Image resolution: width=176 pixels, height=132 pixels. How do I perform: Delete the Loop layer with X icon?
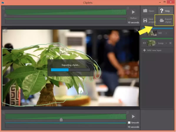tap(170, 43)
